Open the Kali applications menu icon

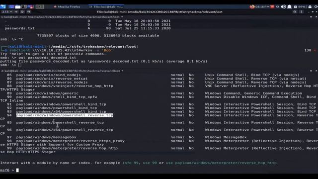[3, 6]
